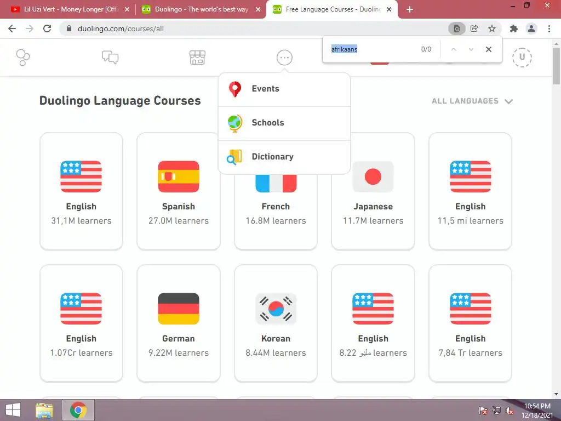Go to previous find result arrow
The height and width of the screenshot is (421, 561).
[454, 49]
